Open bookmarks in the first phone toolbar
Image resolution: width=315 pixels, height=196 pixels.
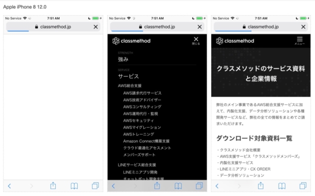[x=74, y=186]
